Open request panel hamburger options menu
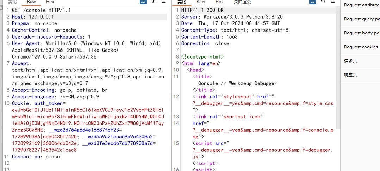Image resolution: width=380 pixels, height=171 pixels. (163, 1)
